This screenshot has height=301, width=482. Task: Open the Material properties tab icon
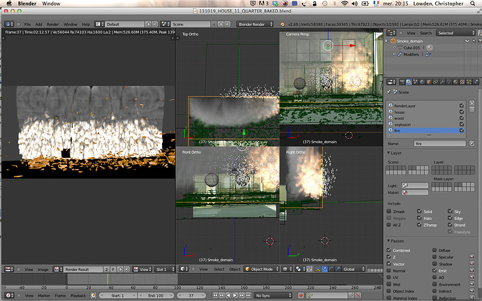tap(455, 82)
